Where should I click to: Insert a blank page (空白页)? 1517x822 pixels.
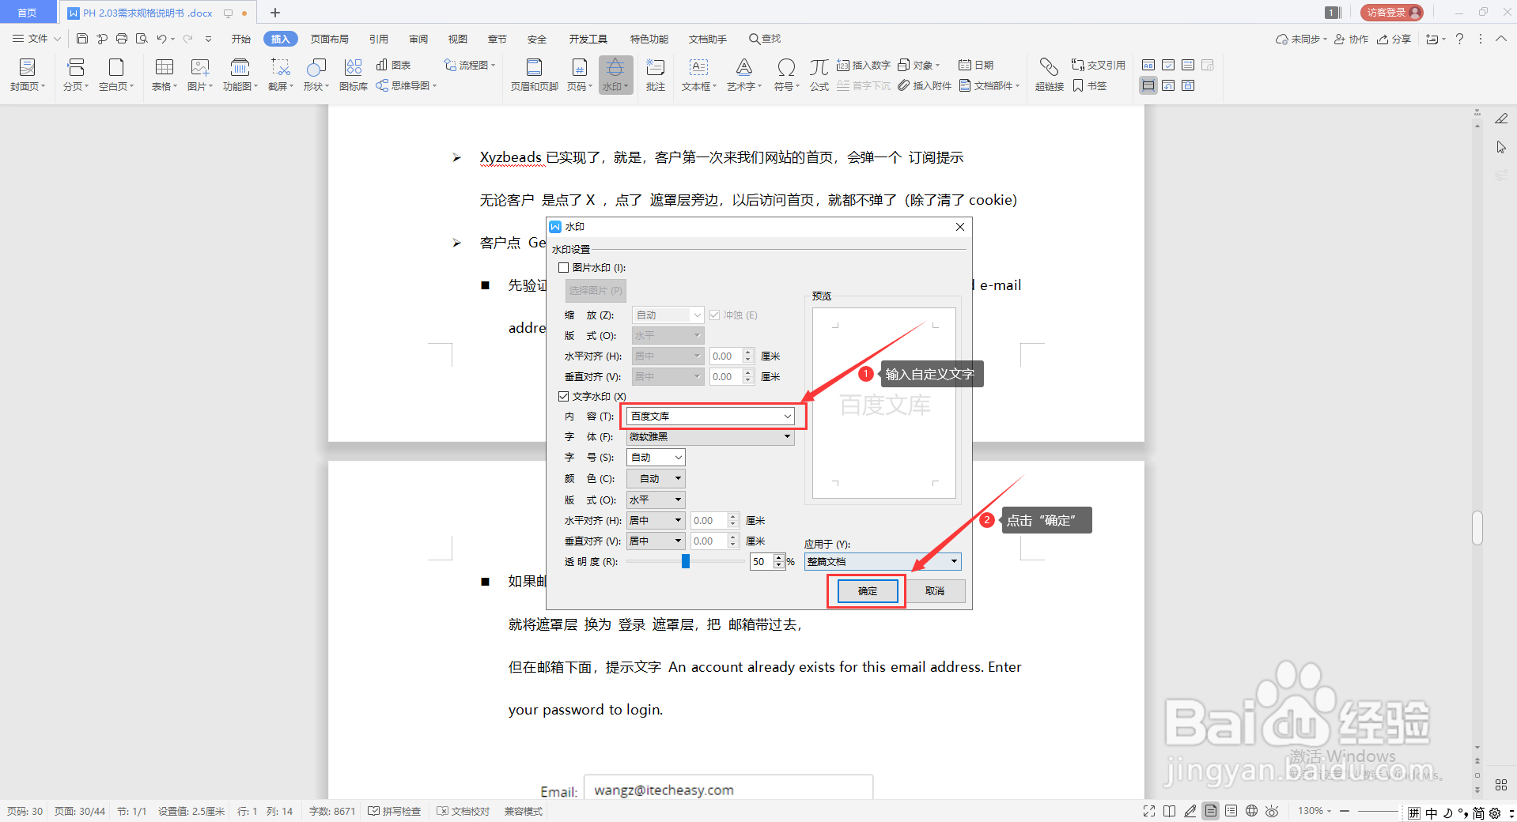click(x=116, y=75)
